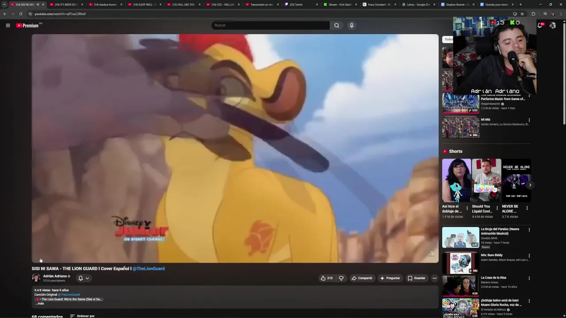Click the '68 comentarios' text

(x=47, y=316)
